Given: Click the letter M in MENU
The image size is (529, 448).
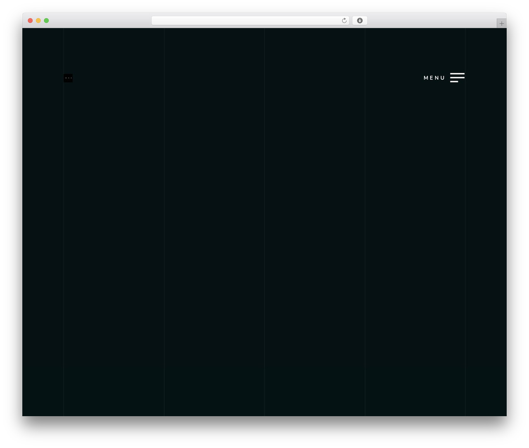Looking at the screenshot, I should point(426,78).
